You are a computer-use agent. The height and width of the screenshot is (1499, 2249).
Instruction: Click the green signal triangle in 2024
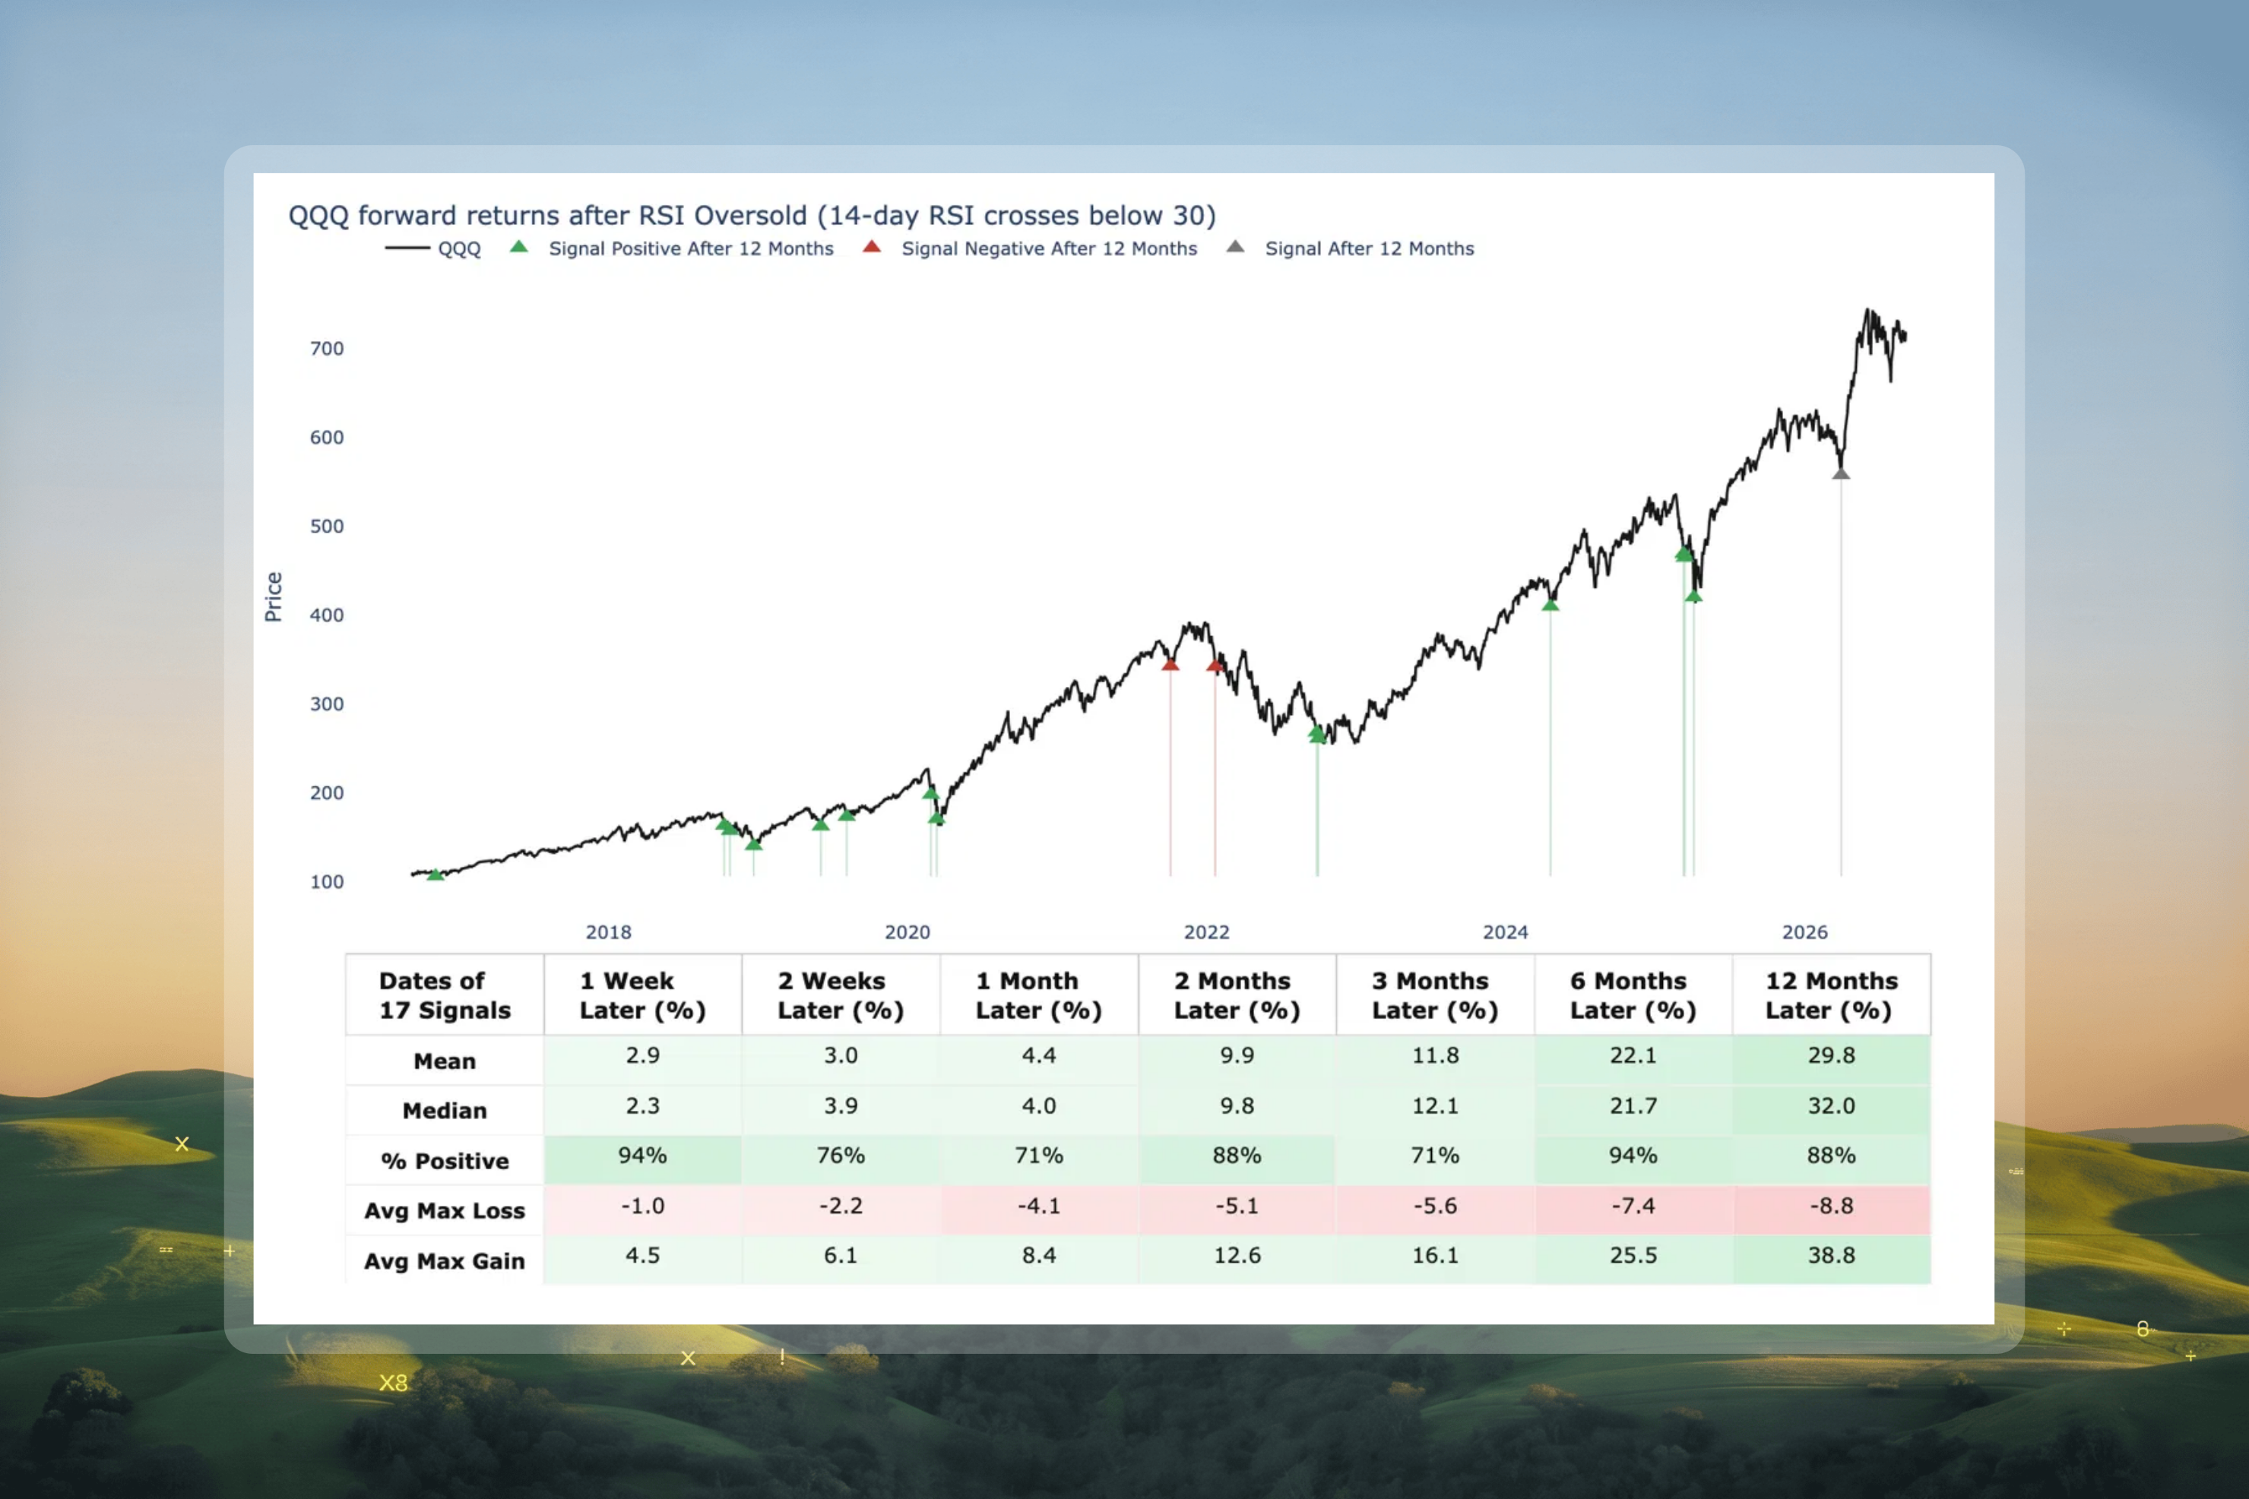[1550, 604]
